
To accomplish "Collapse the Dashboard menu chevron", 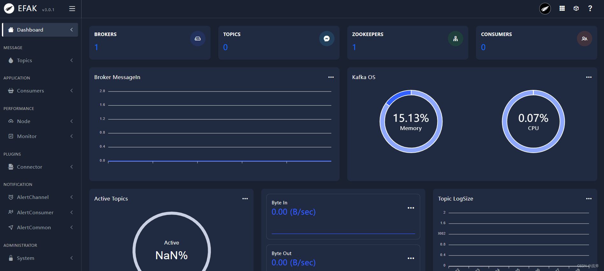I will click(x=72, y=30).
